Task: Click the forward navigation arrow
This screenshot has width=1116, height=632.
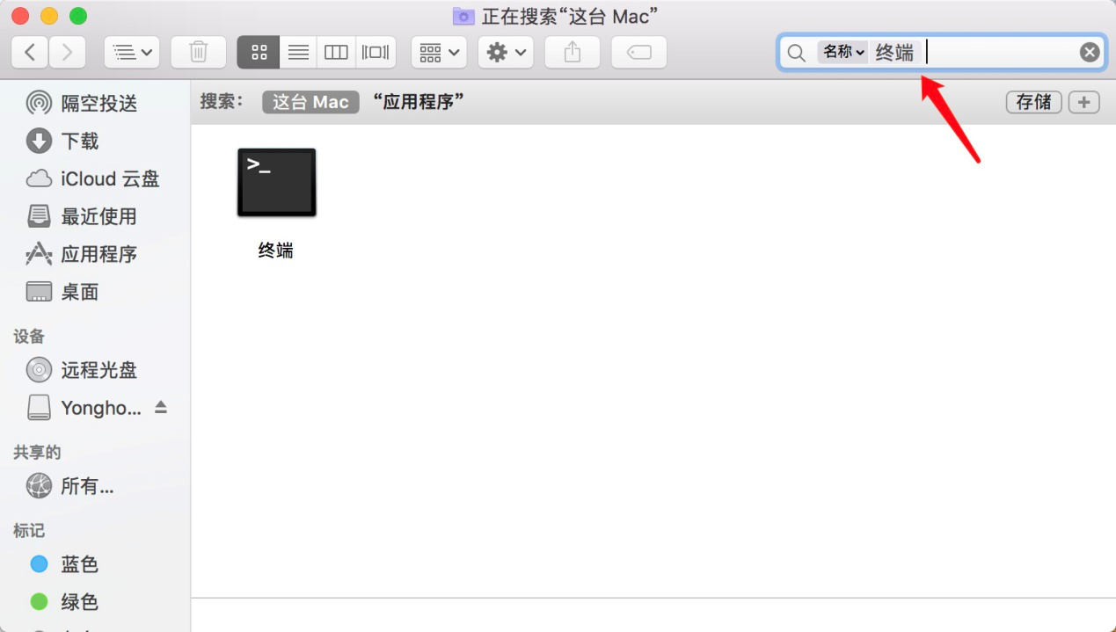Action: [x=68, y=53]
